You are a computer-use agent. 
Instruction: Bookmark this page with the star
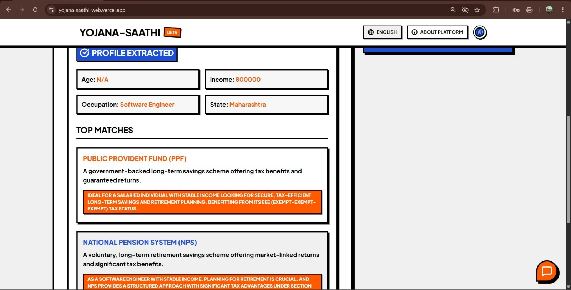pyautogui.click(x=477, y=10)
